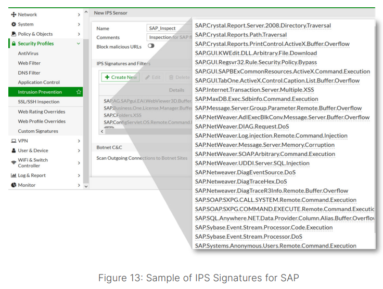Click SAP.GUI.KWEdit.DLL.Arbitrary.File.Download signature
Viewport: 383px width, 289px height.
pos(256,53)
